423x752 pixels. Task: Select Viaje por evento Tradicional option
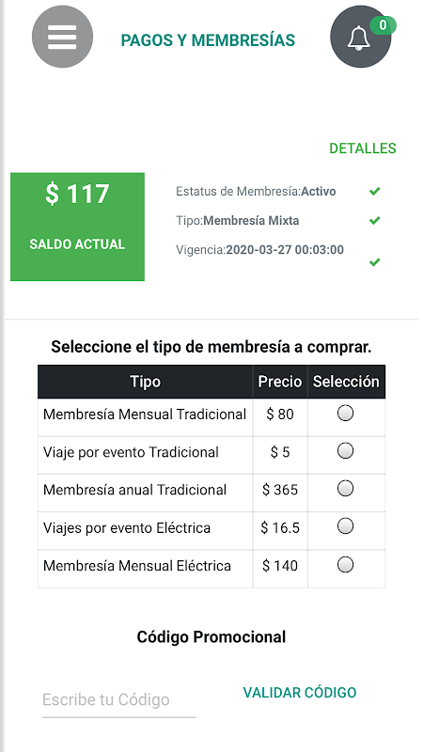coord(345,451)
